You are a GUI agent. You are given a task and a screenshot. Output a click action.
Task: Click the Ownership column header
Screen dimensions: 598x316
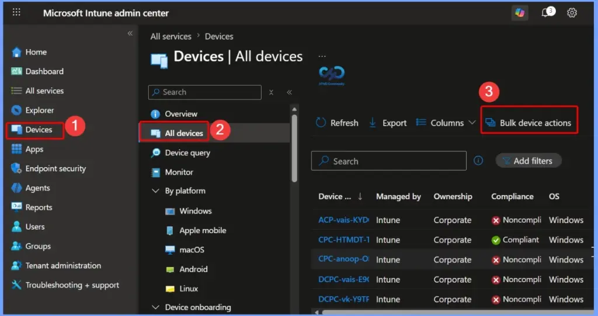point(453,196)
